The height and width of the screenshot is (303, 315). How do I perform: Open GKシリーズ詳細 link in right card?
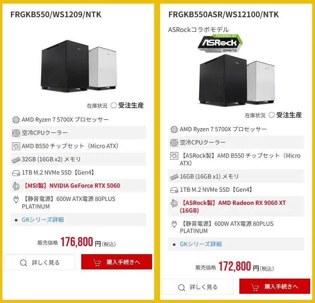(201, 244)
